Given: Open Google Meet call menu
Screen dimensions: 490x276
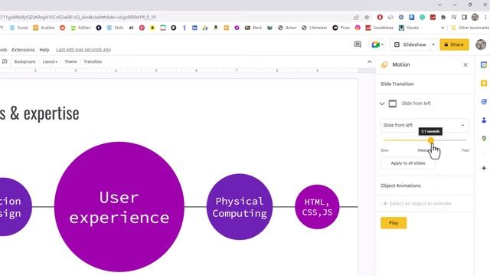Looking at the screenshot, I should pyautogui.click(x=377, y=44).
